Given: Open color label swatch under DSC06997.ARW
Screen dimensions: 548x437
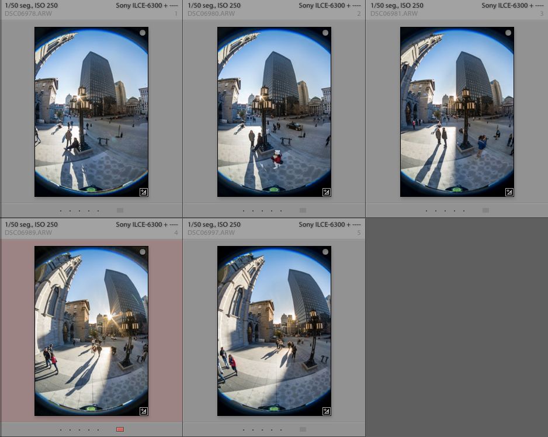Looking at the screenshot, I should click(303, 429).
